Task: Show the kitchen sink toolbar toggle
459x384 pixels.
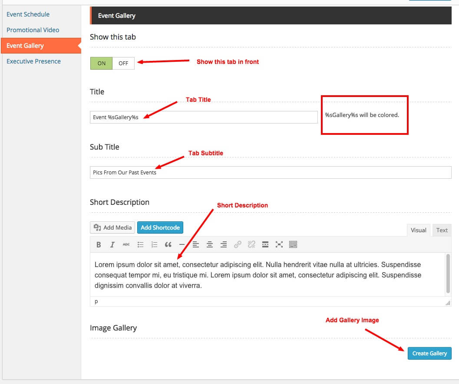Action: [x=293, y=245]
